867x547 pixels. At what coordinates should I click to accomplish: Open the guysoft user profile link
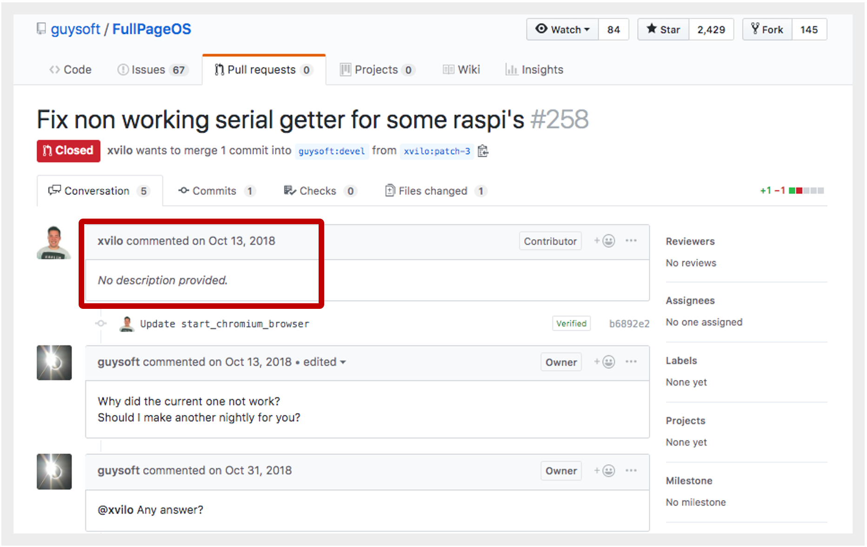pyautogui.click(x=75, y=29)
